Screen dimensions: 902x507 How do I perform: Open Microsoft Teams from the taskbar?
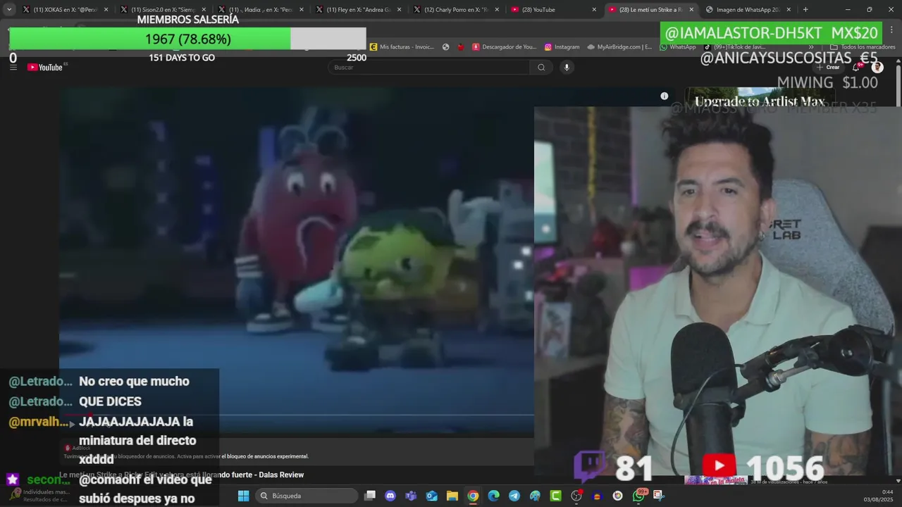411,496
